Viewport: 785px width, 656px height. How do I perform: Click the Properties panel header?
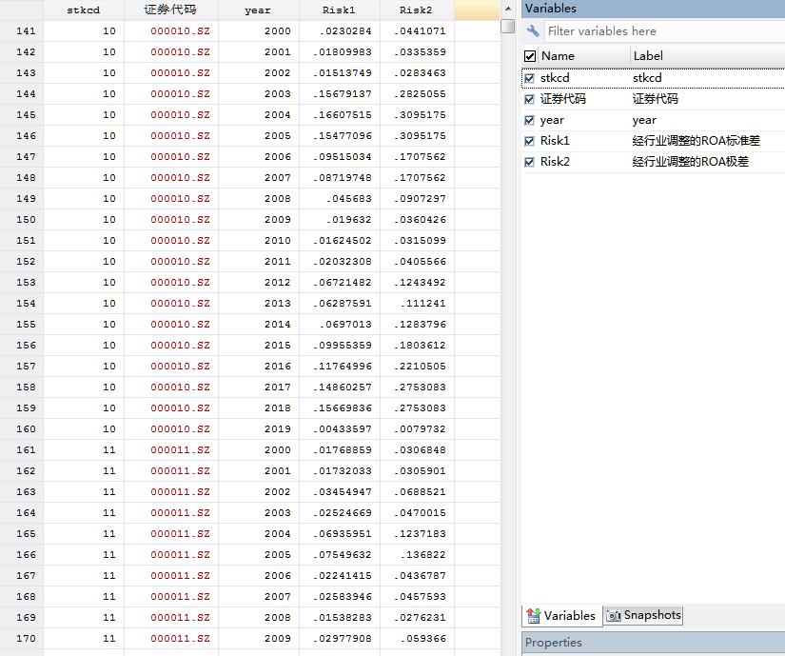point(653,643)
